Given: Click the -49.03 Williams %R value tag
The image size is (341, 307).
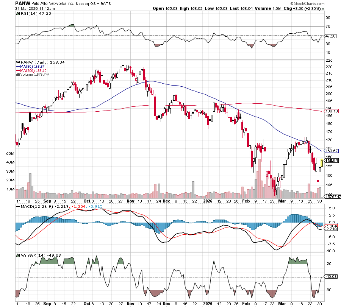Looking at the screenshot, I should [331, 277].
